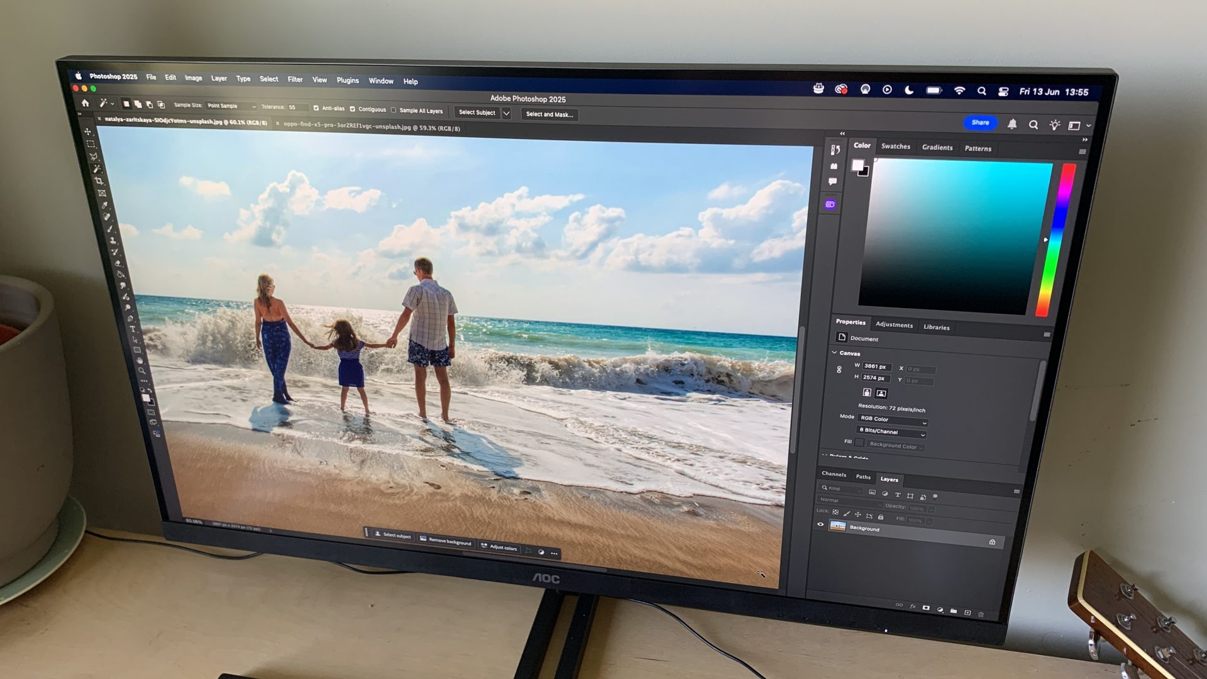Image resolution: width=1207 pixels, height=679 pixels.
Task: Open the Filter menu
Action: (295, 79)
